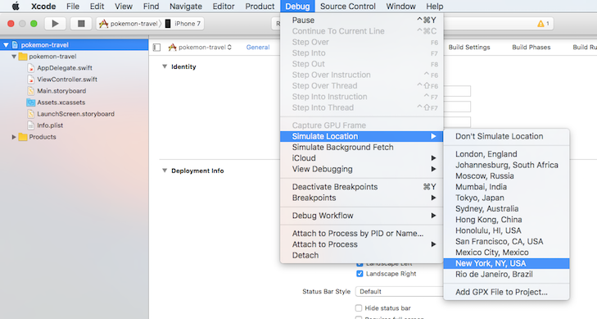Click the warning triangle issue indicator
This screenshot has width=597, height=319.
[540, 24]
